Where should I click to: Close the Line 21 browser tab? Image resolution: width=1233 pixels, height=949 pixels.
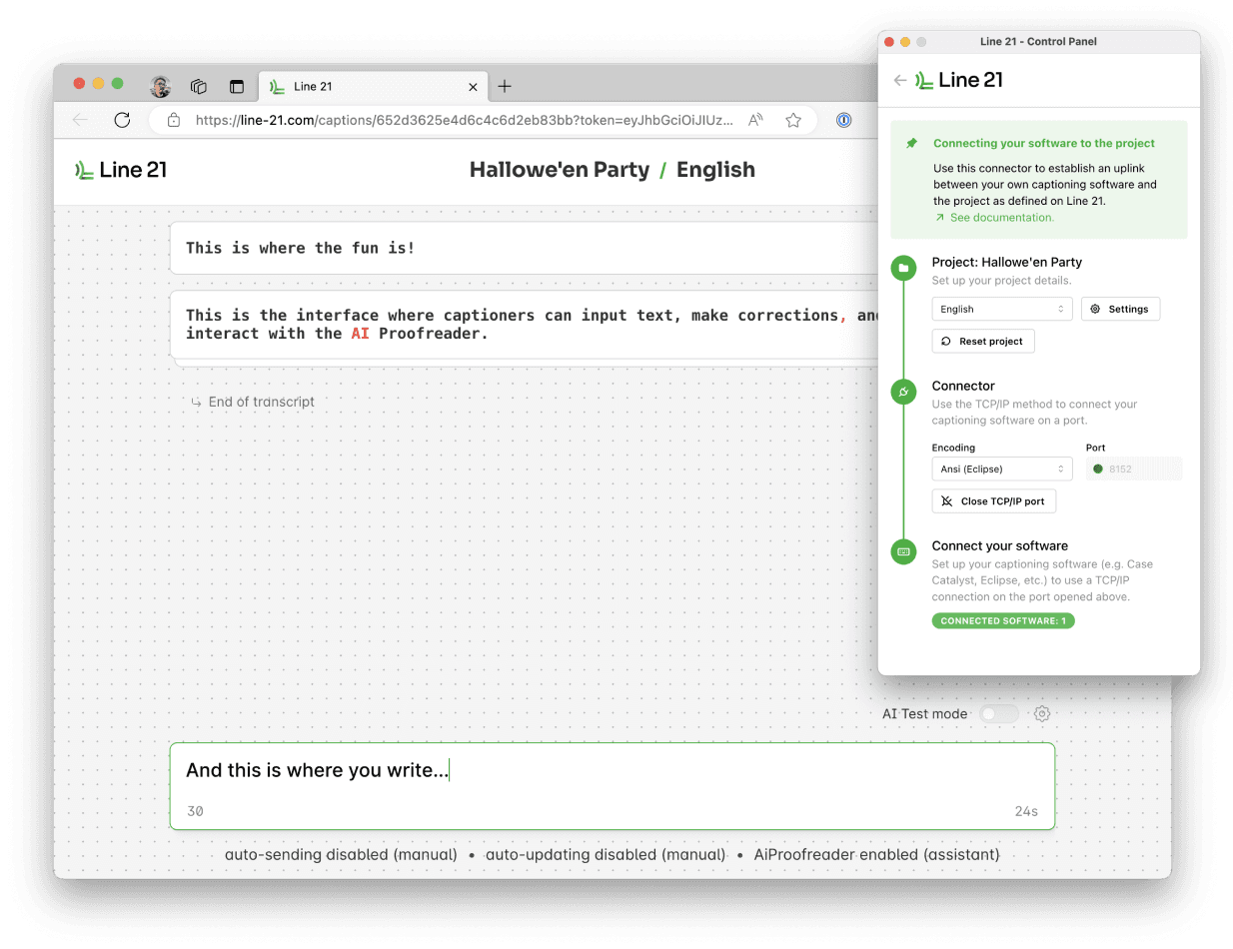[474, 87]
